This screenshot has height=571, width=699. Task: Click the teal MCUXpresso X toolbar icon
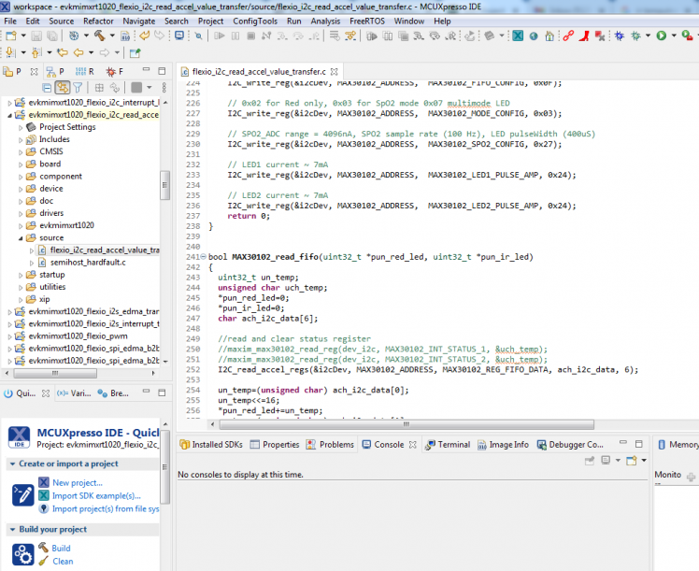(517, 36)
